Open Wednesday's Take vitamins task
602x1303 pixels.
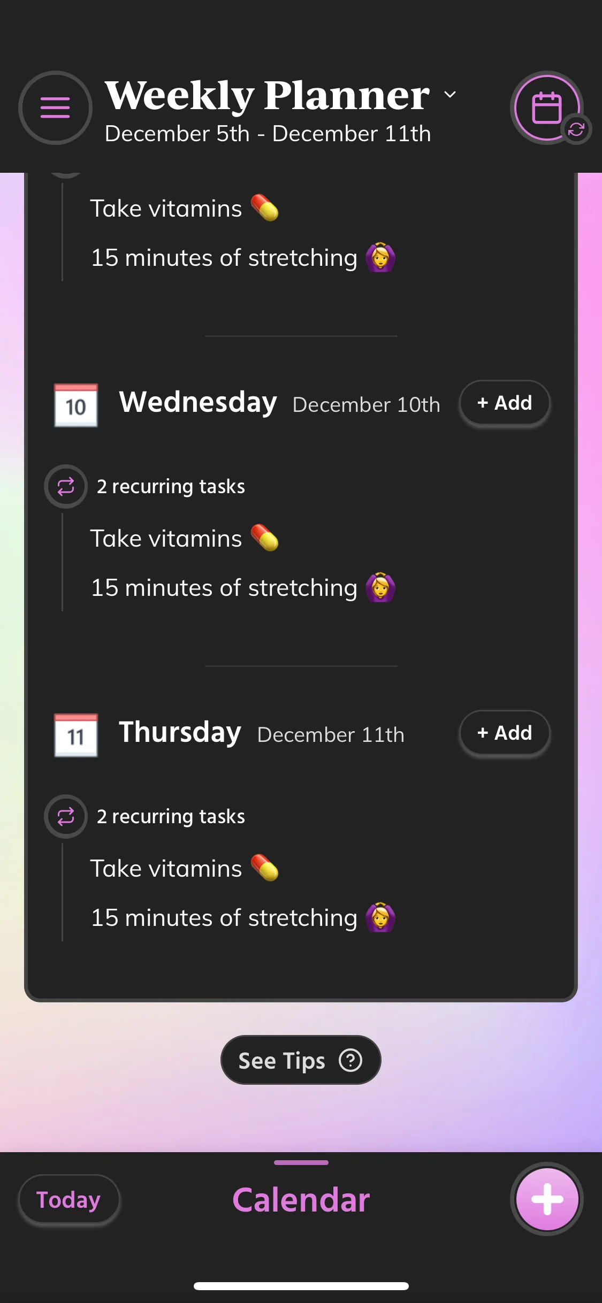click(166, 538)
